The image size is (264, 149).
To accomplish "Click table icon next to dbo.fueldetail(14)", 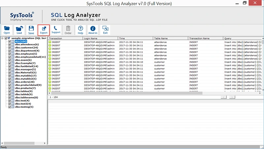I will (x=13, y=66).
